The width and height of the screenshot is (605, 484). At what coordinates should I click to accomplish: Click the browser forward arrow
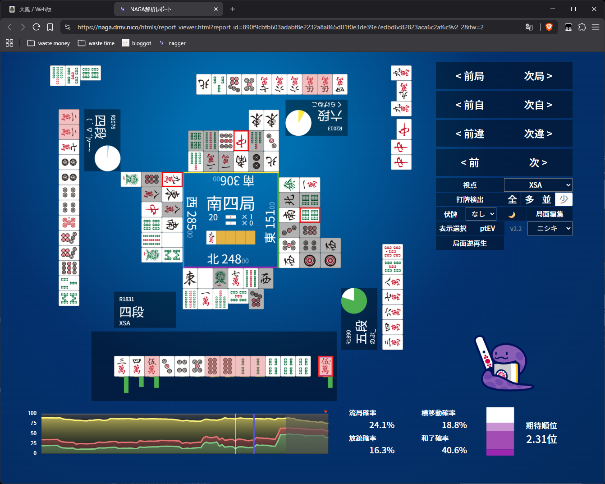coord(23,27)
